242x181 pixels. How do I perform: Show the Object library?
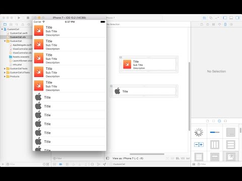pos(219,121)
